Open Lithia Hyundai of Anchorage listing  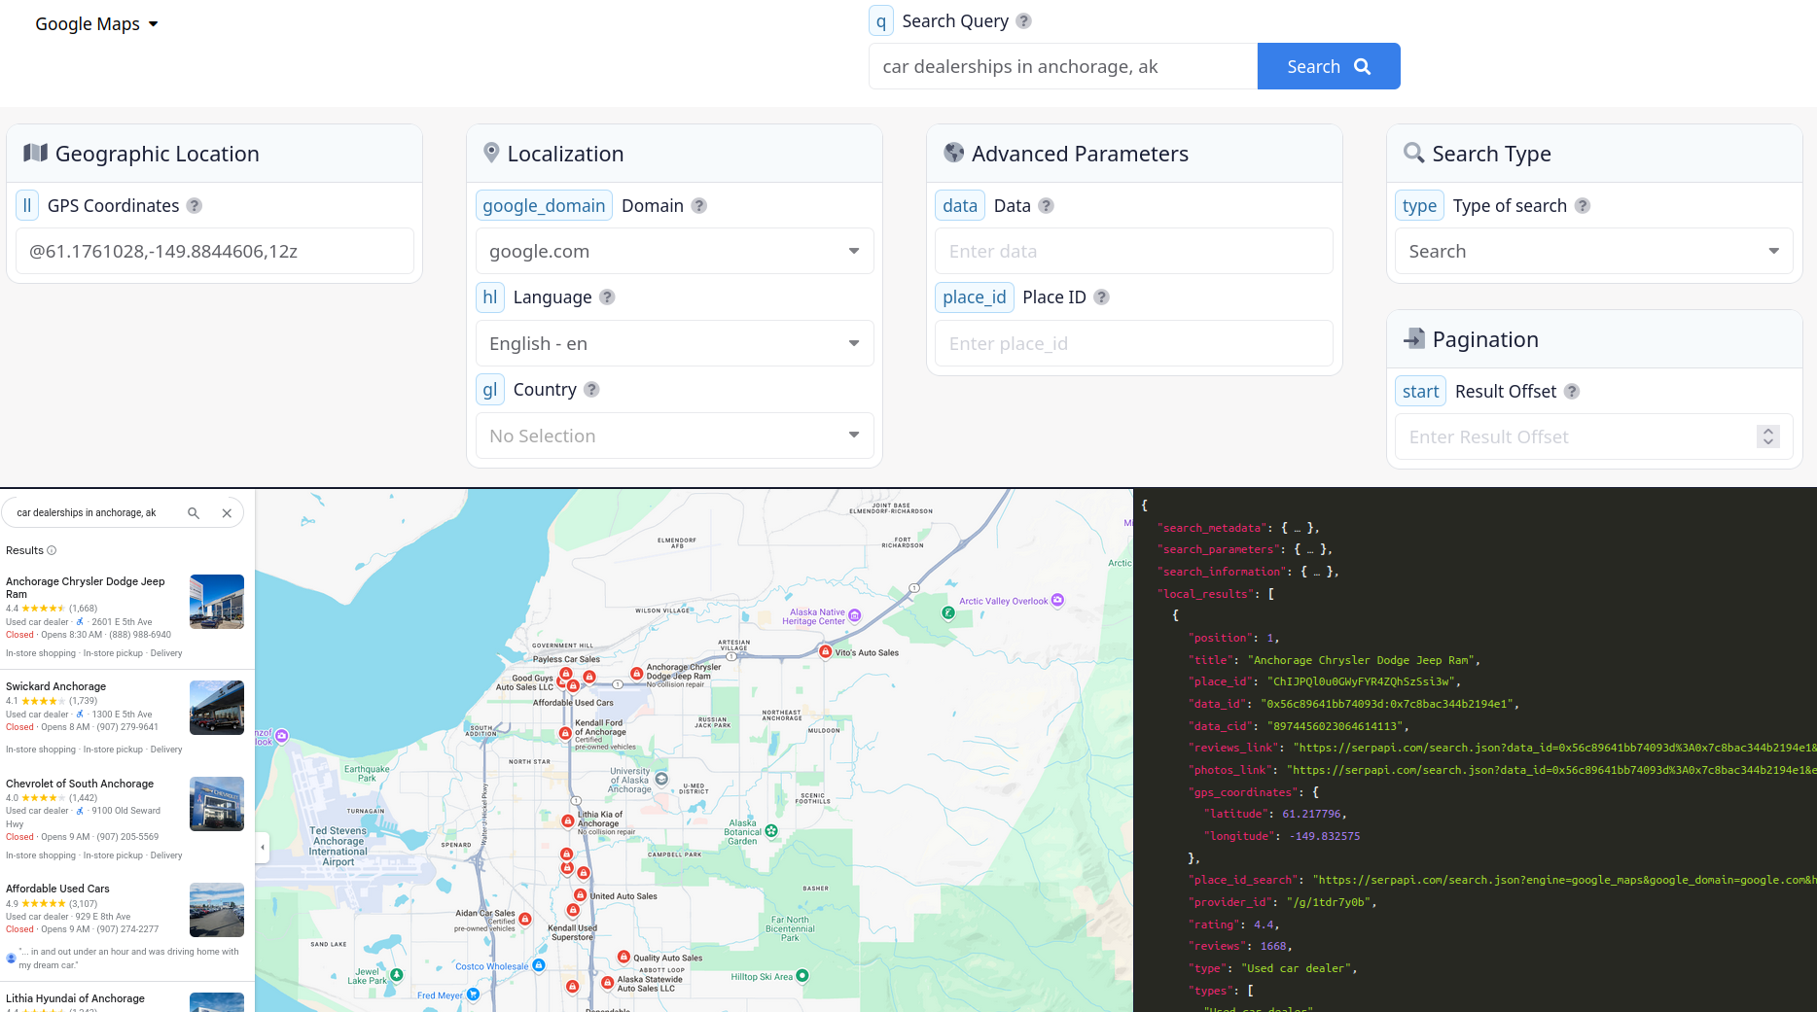[75, 998]
